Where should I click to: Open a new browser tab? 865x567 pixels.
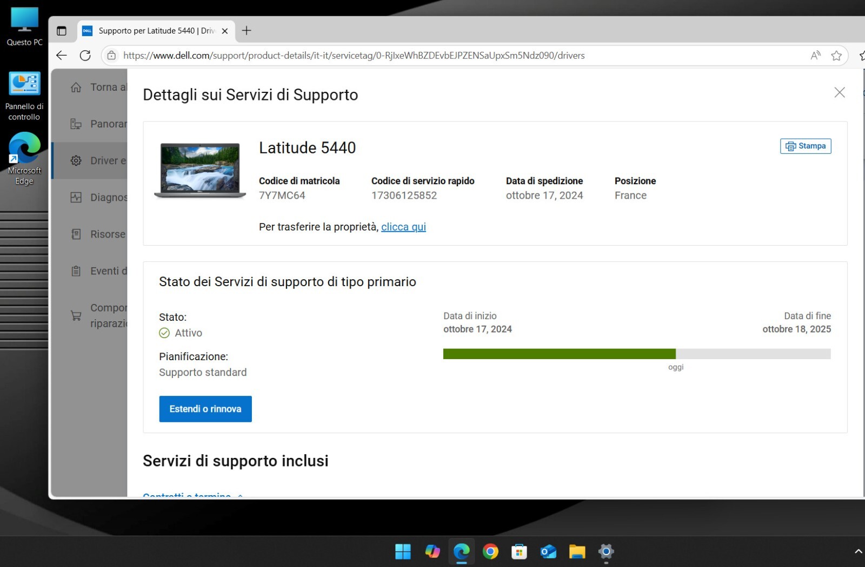(247, 31)
